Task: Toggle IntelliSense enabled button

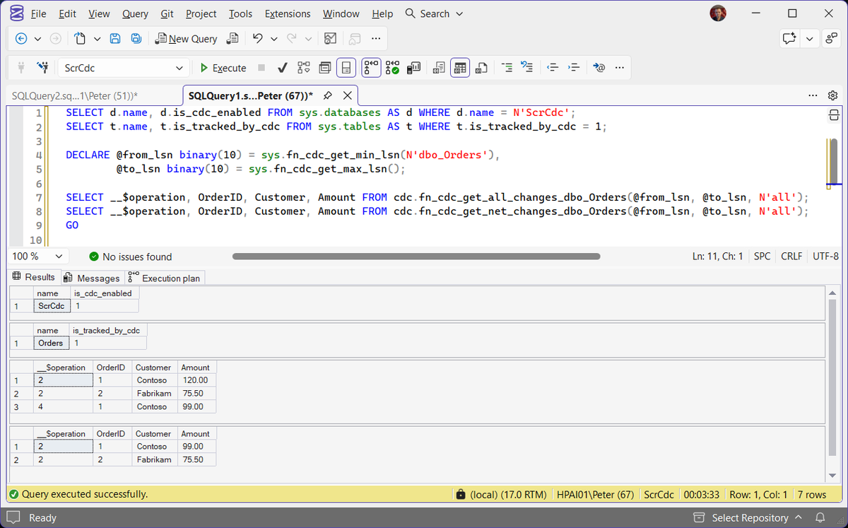Action: (346, 68)
